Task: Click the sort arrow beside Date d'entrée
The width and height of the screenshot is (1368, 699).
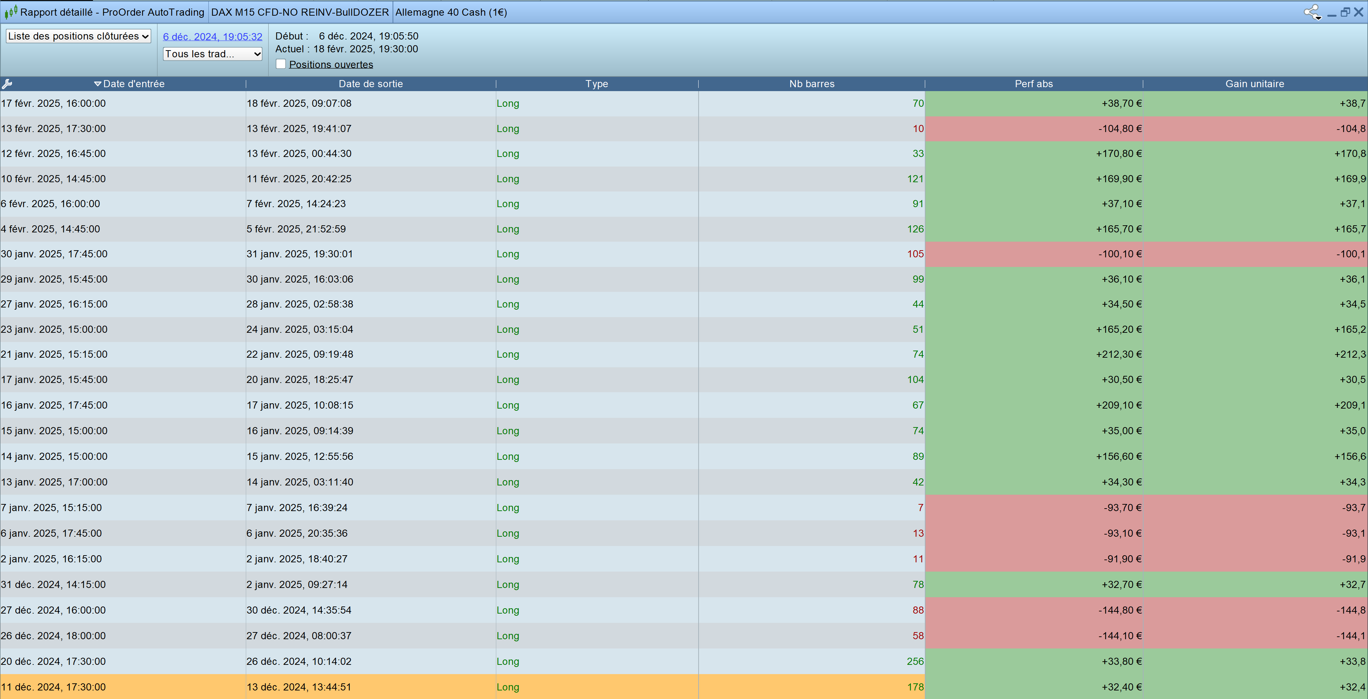Action: click(x=97, y=84)
